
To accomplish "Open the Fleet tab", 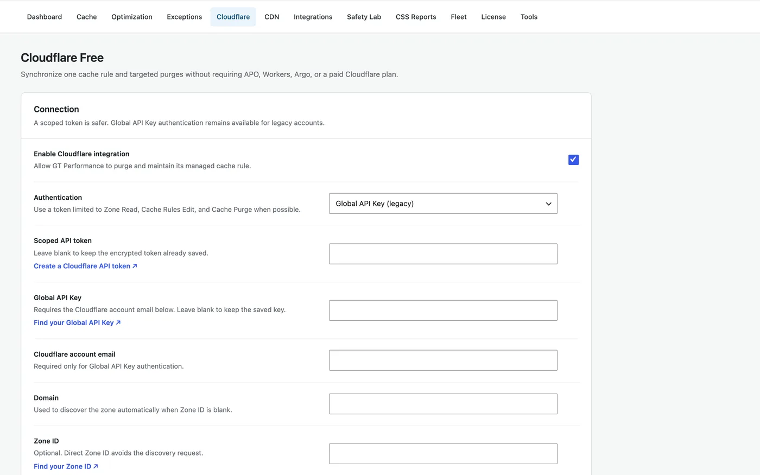I will click(x=459, y=17).
